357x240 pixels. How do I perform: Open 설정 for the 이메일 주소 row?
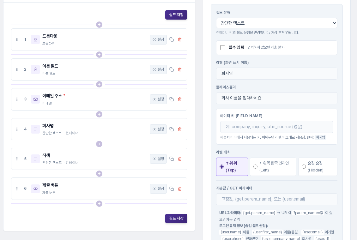coord(158,99)
